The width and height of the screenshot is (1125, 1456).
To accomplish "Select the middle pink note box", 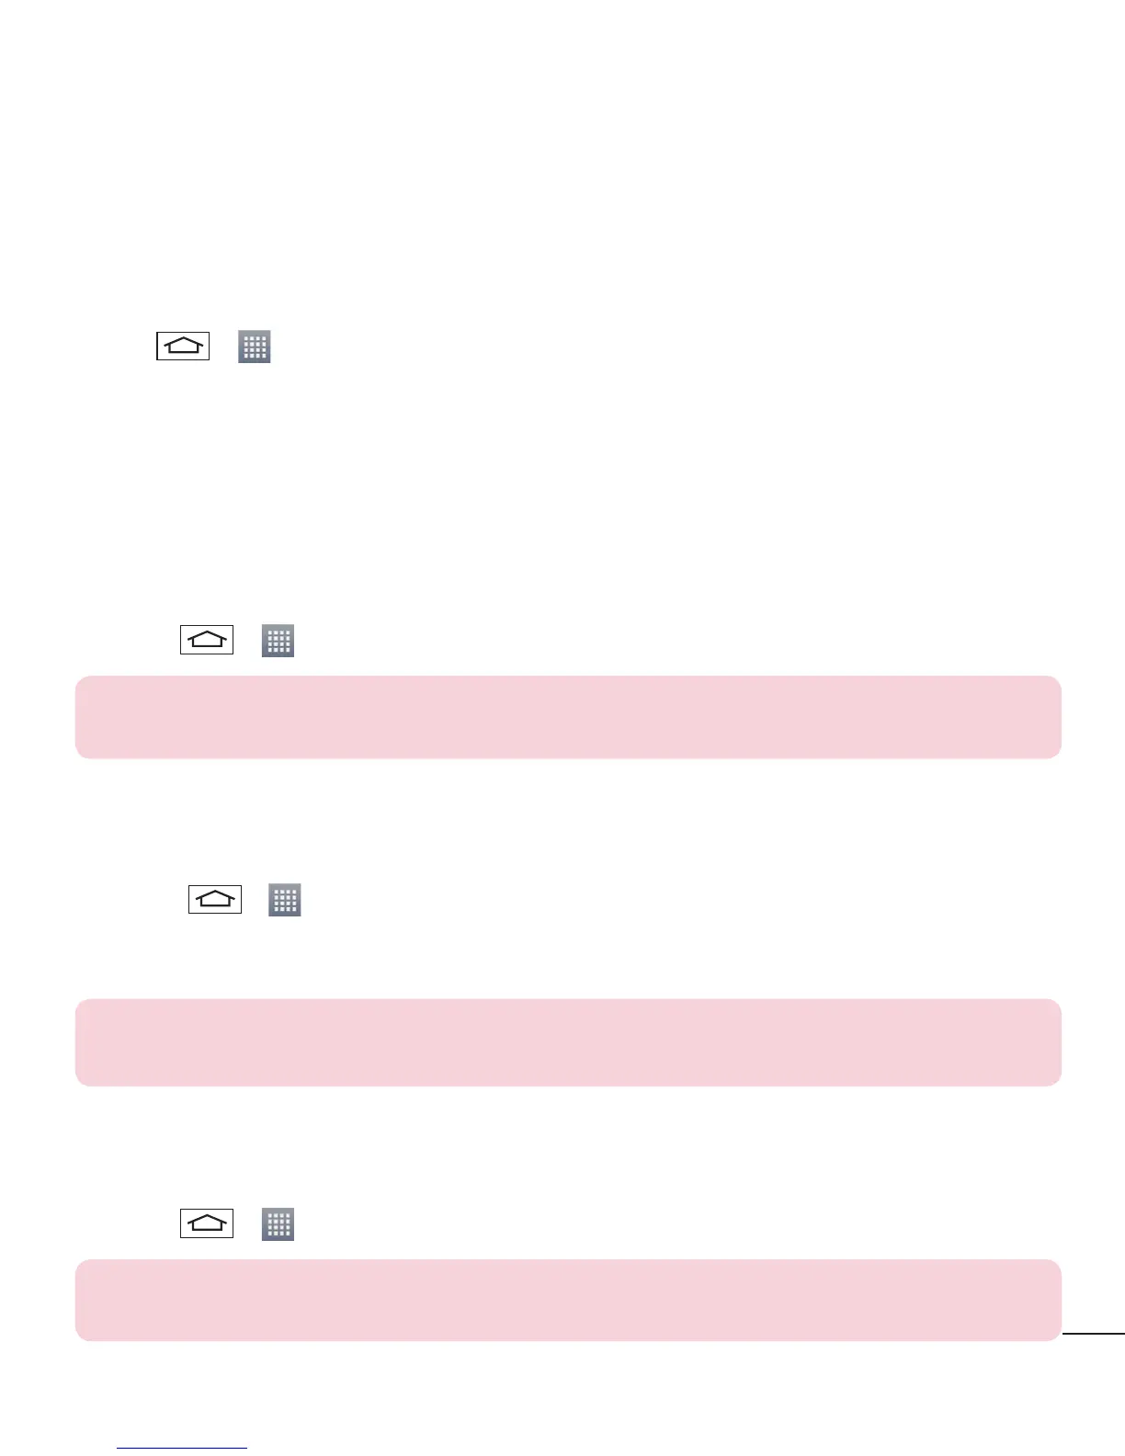I will tap(568, 1042).
